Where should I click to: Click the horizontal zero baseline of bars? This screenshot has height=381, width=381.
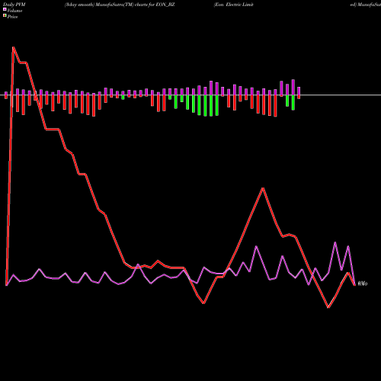point(190,95)
